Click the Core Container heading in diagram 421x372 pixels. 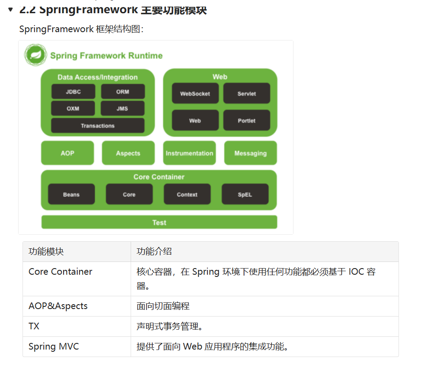pos(159,177)
